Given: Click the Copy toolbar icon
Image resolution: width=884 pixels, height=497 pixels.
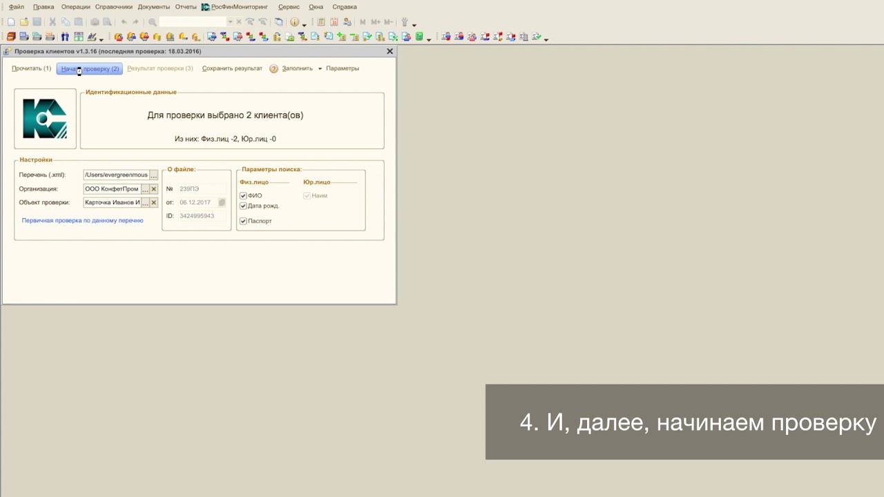Looking at the screenshot, I should pos(65,22).
